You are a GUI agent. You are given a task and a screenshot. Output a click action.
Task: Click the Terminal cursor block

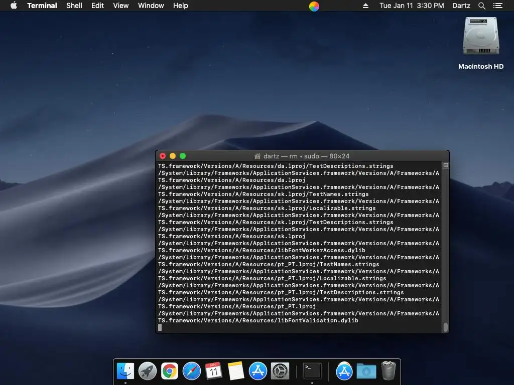160,327
